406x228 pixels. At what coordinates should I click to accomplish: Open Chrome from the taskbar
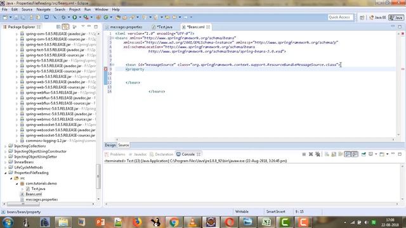(x=174, y=222)
